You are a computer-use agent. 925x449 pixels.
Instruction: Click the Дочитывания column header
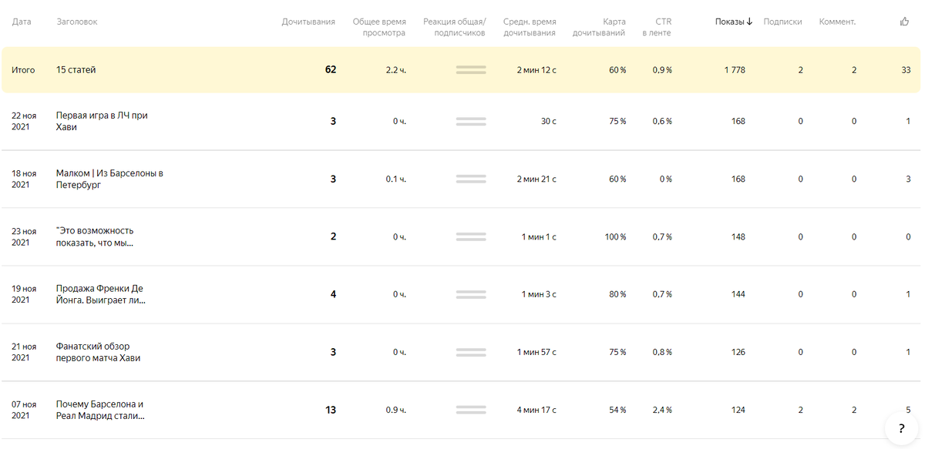tap(308, 22)
